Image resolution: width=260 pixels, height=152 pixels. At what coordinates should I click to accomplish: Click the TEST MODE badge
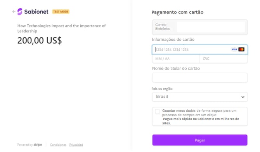coord(61,12)
